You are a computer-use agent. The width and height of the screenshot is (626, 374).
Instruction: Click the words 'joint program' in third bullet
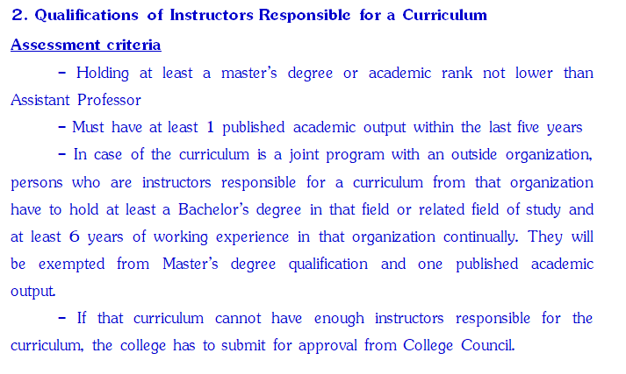pos(337,155)
